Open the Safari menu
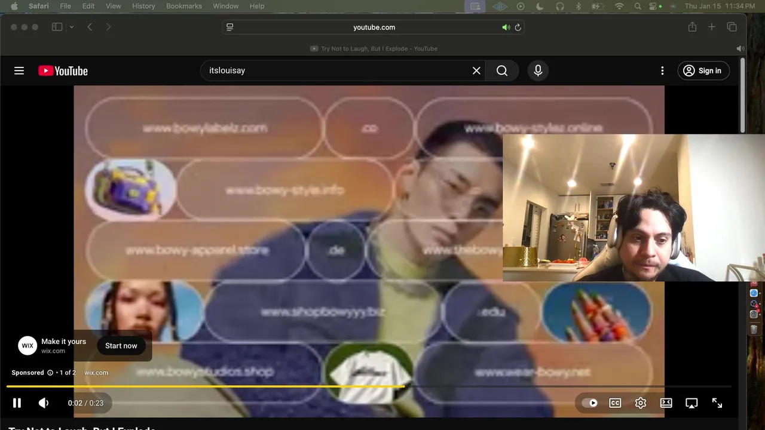Screen dimensions: 765x430 coord(39,6)
